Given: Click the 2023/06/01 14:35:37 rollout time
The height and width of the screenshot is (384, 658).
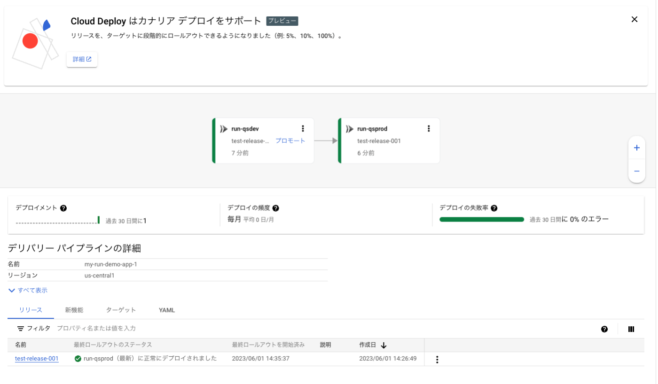Looking at the screenshot, I should (260, 359).
